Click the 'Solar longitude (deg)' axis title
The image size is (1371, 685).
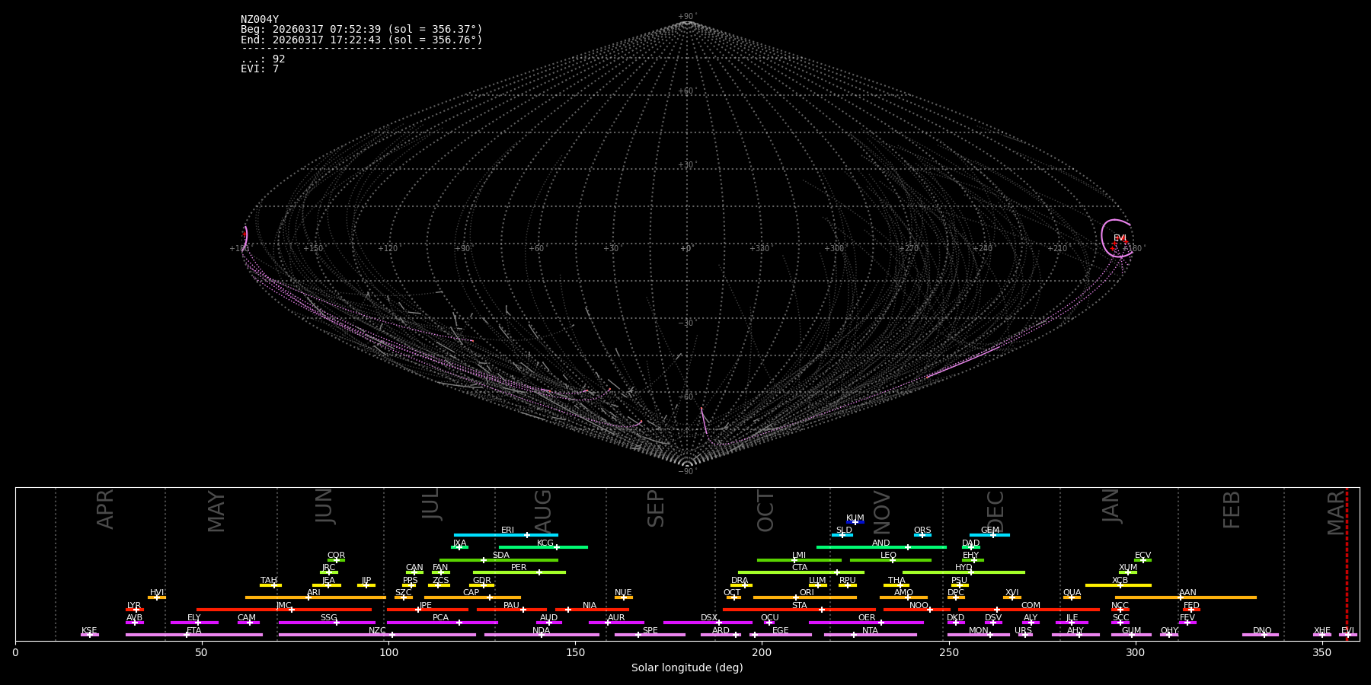pos(687,668)
